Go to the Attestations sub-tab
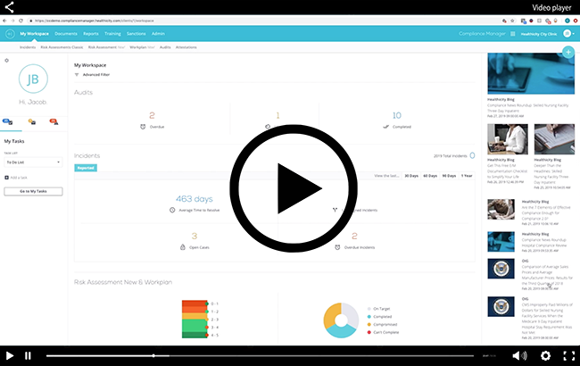 186,47
